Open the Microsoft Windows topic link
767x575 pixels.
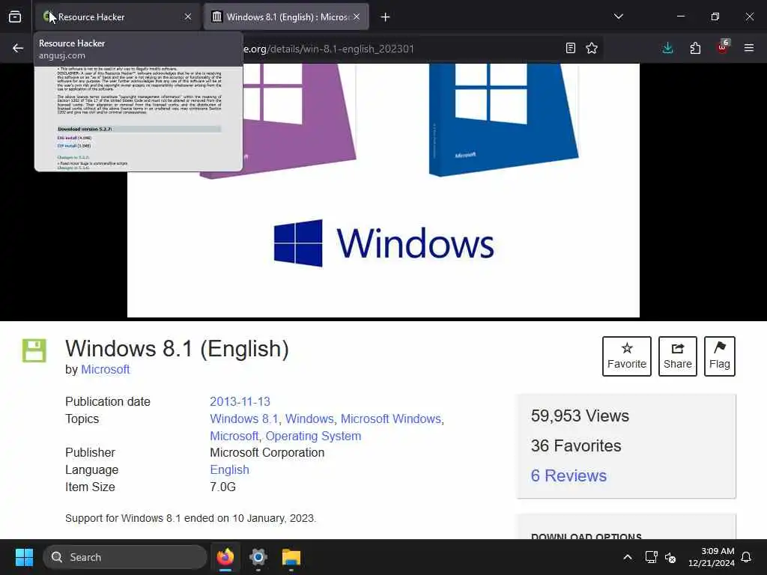coord(391,419)
